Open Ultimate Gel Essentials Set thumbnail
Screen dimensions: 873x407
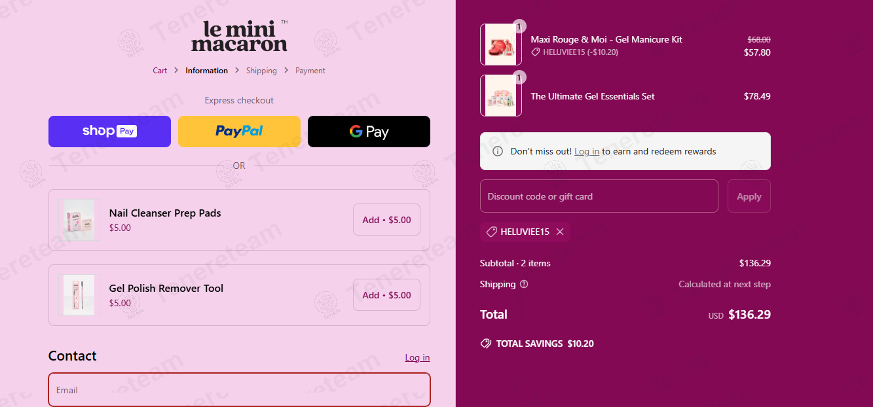pos(501,96)
